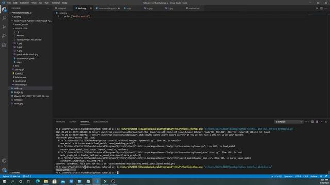Open Windows taskbar search

[12, 181]
